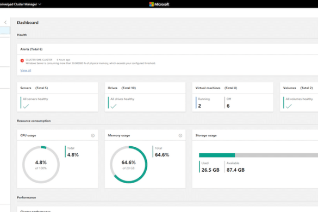Click the Total 64.6% memory value
Image resolution: width=318 pixels, height=212 pixels.
162,155
